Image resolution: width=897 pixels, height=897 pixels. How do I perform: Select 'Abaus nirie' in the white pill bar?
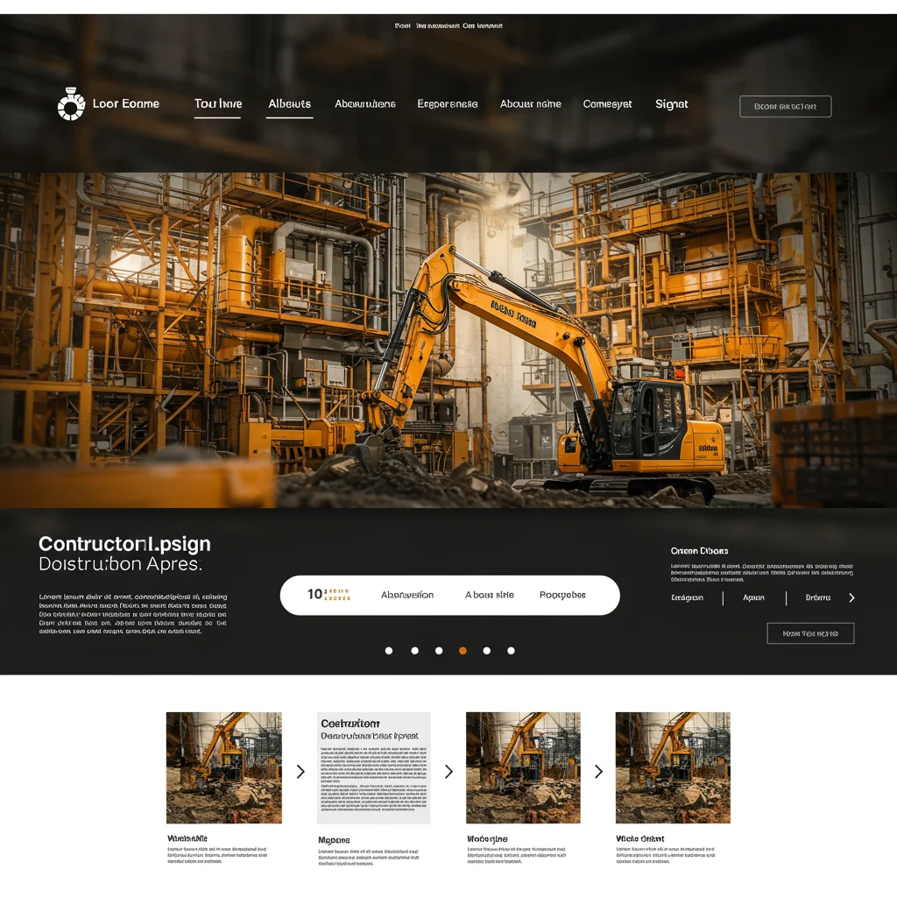tap(489, 595)
